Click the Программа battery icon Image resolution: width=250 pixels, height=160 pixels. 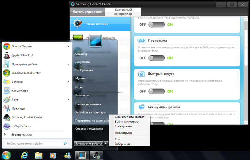click(x=141, y=40)
